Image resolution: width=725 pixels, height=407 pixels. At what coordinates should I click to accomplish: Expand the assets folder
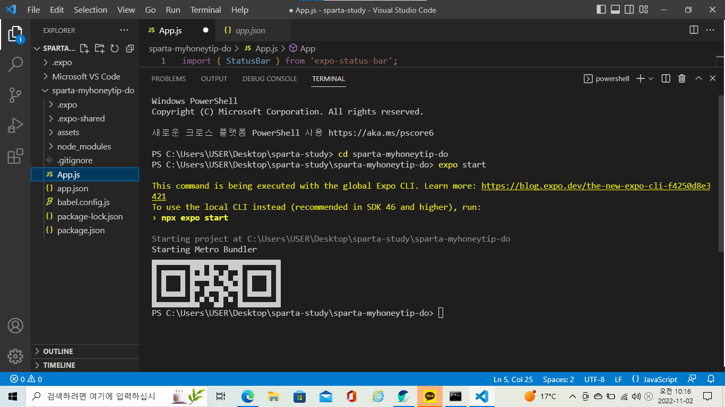point(85,132)
